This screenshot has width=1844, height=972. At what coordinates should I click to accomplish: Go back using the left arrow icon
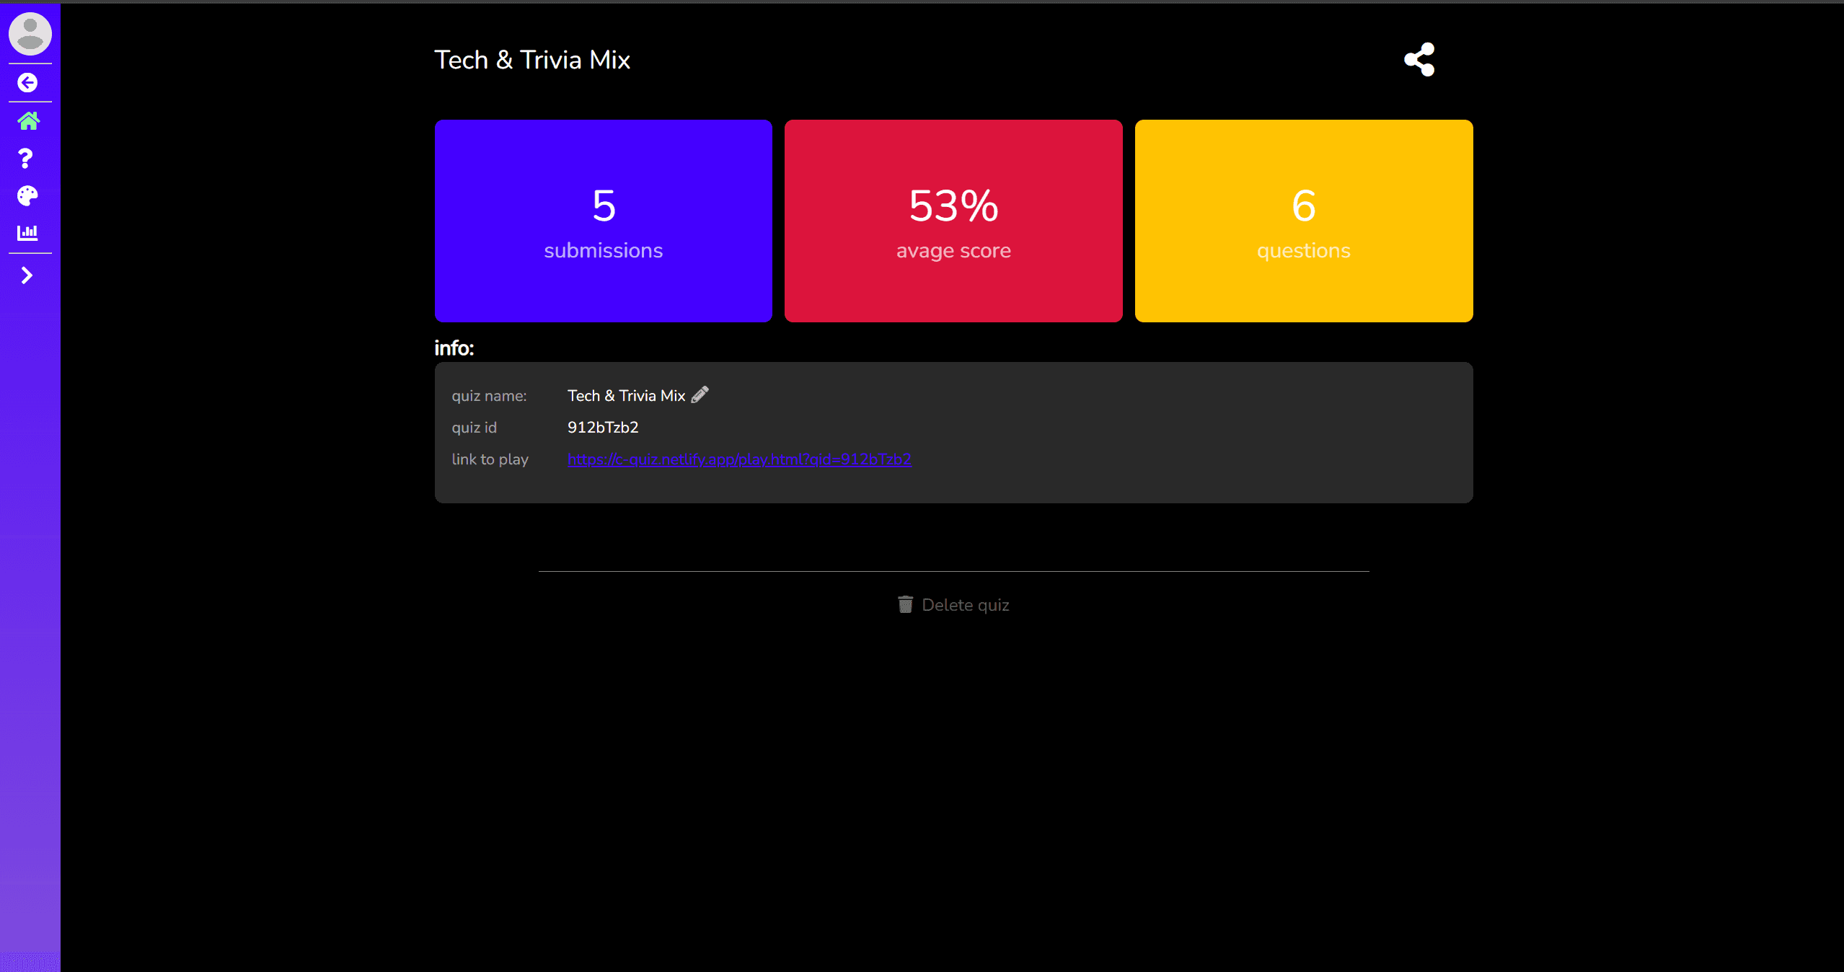[x=27, y=83]
